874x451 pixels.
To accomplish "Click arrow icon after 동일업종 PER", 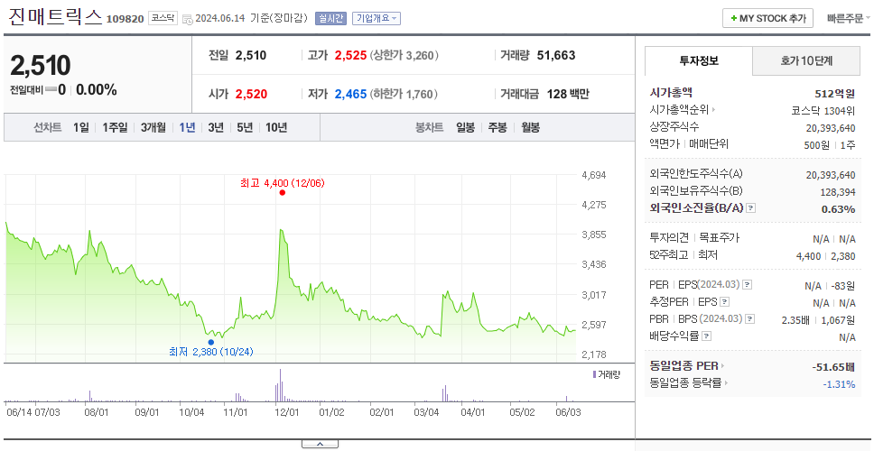I will click(x=722, y=366).
